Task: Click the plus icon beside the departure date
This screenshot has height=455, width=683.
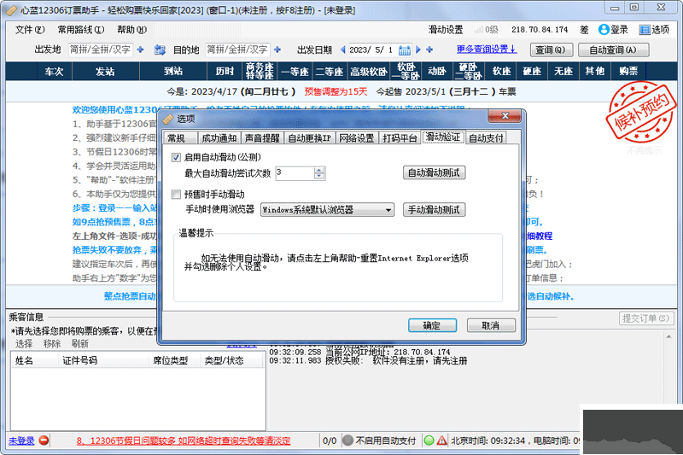Action: [x=429, y=50]
